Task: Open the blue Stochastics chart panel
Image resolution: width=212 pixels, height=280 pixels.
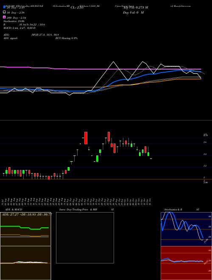Action: click(x=186, y=229)
